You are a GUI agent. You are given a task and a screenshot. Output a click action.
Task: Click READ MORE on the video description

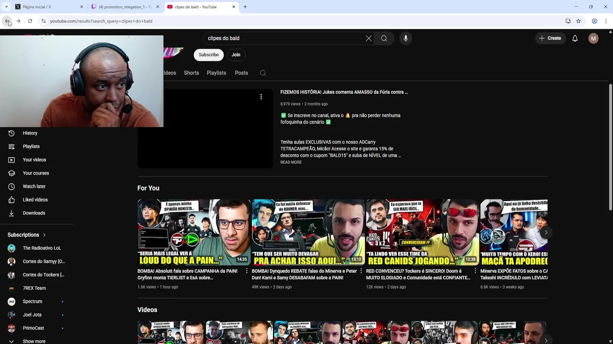point(291,162)
